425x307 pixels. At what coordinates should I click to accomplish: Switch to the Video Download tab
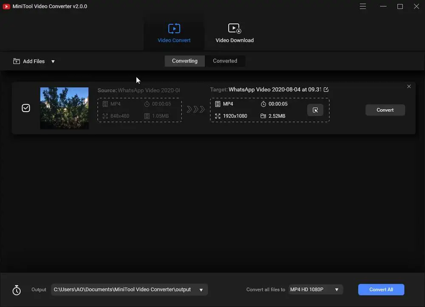coord(235,33)
